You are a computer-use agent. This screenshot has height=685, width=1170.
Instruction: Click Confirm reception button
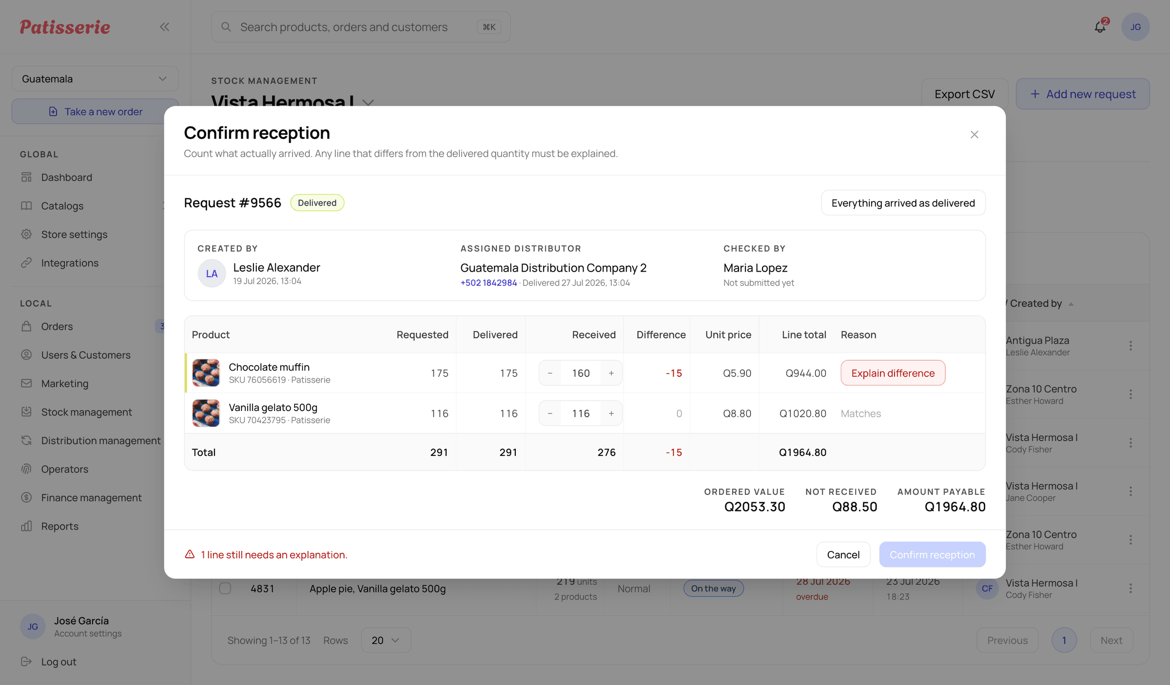[932, 554]
